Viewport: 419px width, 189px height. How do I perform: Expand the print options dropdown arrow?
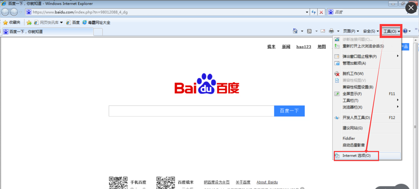338,31
